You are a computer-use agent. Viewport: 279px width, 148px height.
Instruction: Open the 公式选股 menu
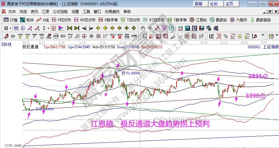60,11
